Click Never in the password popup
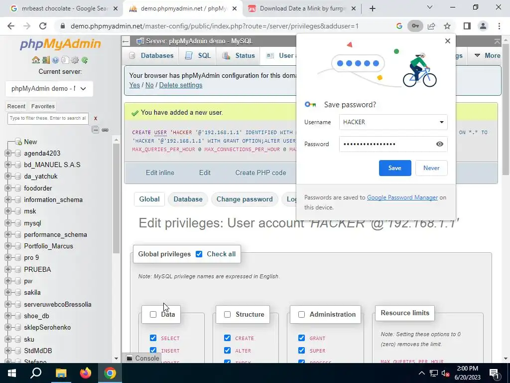The image size is (510, 383). (431, 168)
